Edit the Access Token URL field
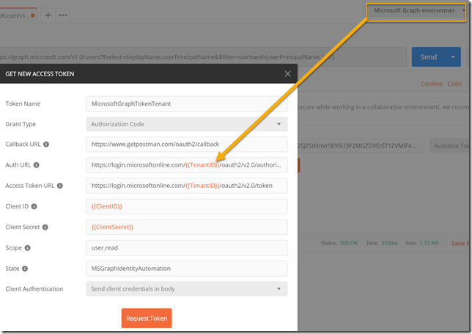The width and height of the screenshot is (472, 334). pyautogui.click(x=187, y=186)
